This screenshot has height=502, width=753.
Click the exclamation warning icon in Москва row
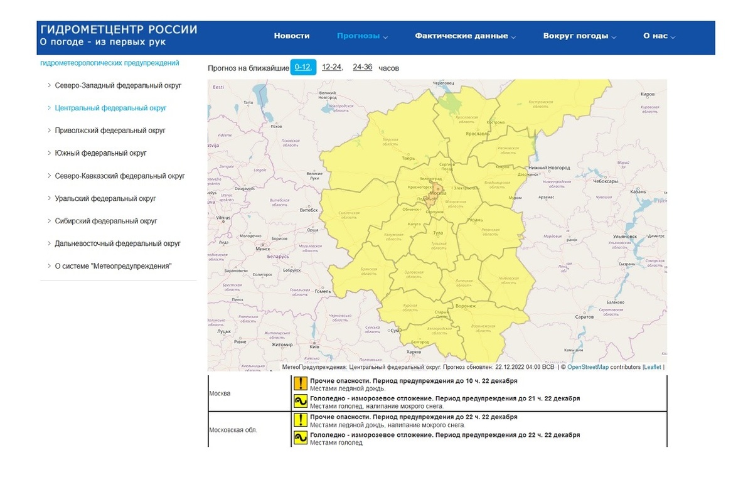coord(301,384)
